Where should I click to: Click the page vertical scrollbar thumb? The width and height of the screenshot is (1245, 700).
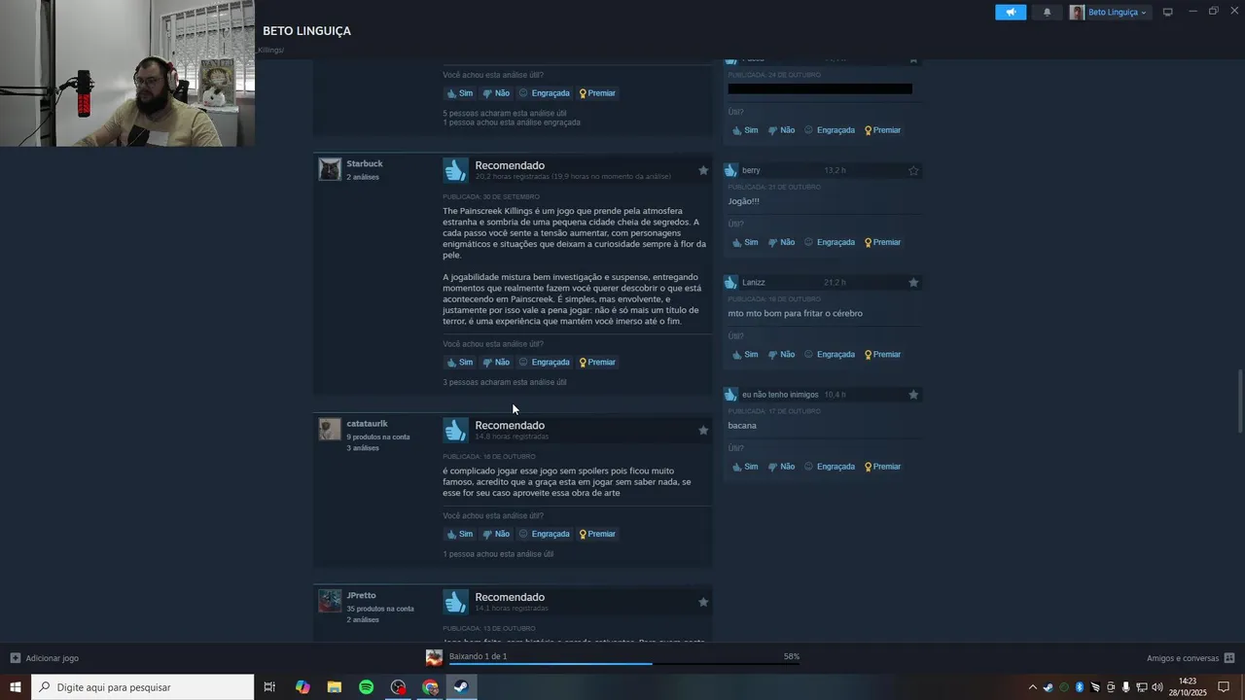point(1239,402)
